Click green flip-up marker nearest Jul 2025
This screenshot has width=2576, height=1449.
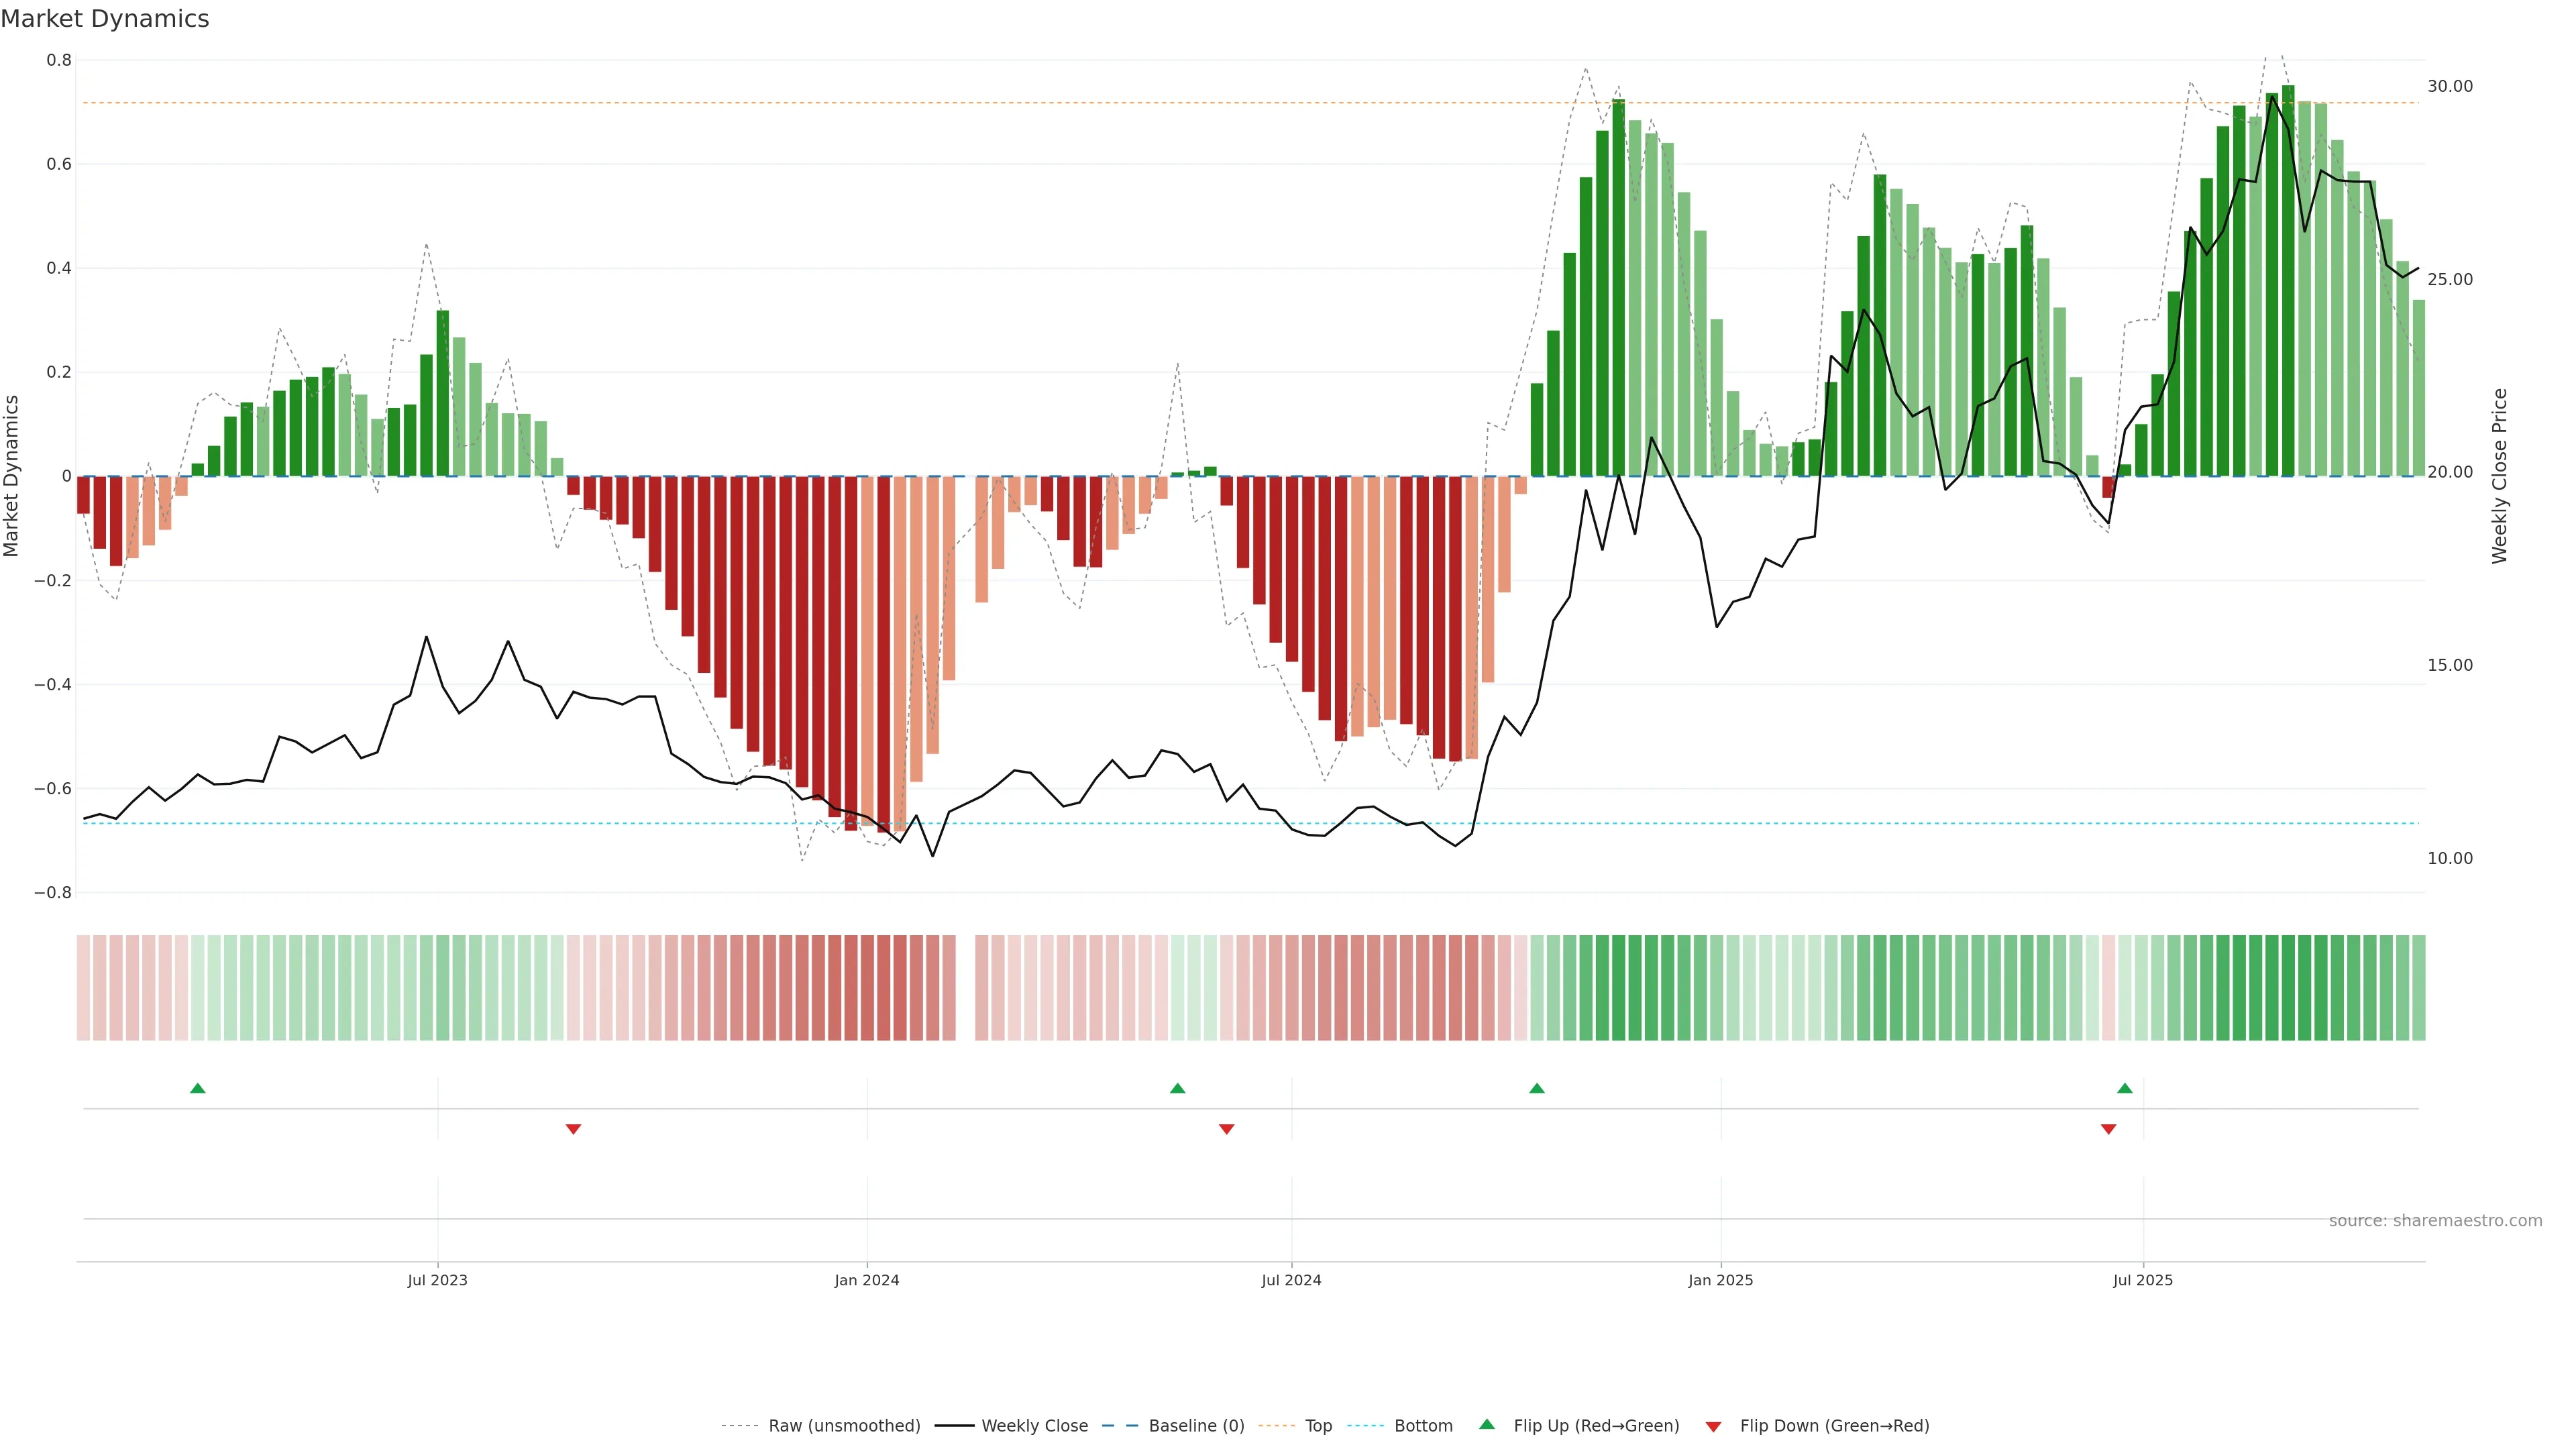pyautogui.click(x=2125, y=1088)
